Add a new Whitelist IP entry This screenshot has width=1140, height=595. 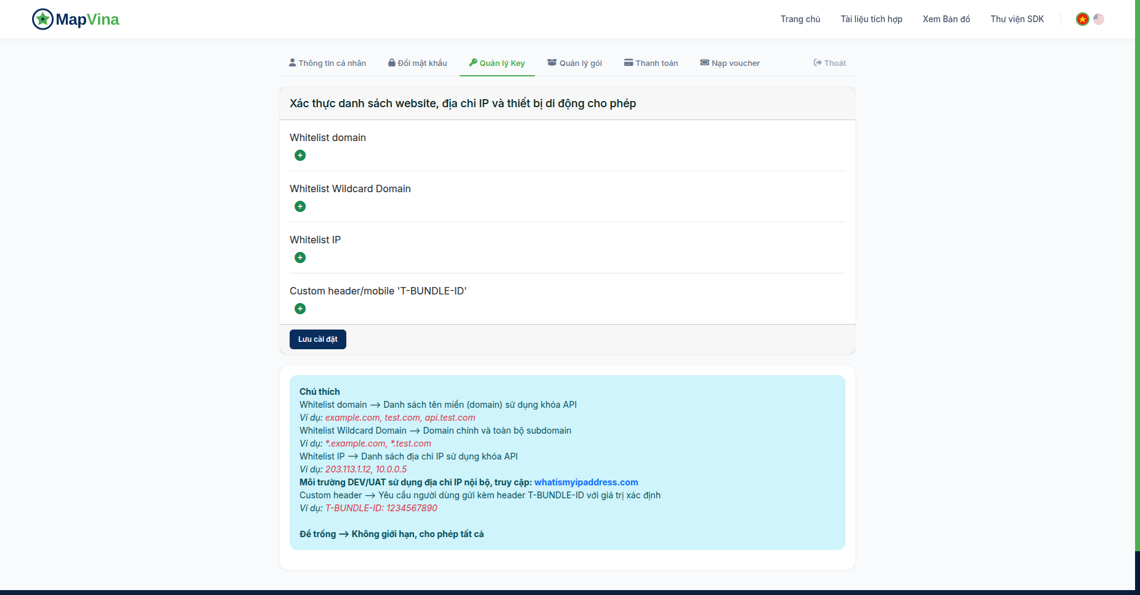[x=300, y=257]
